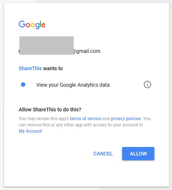Cancel the ShareThis permission request

pos(103,154)
